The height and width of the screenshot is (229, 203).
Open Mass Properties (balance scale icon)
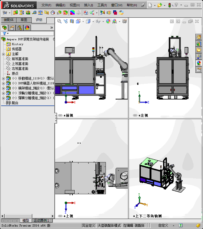[40, 13]
